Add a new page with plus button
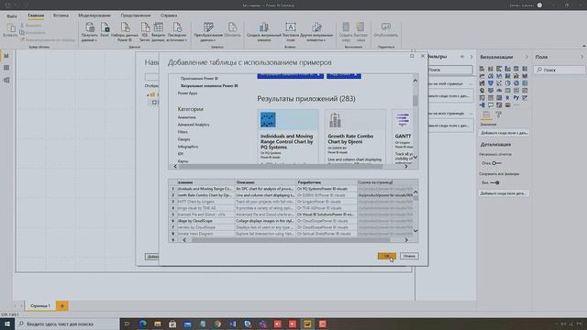 (62, 305)
